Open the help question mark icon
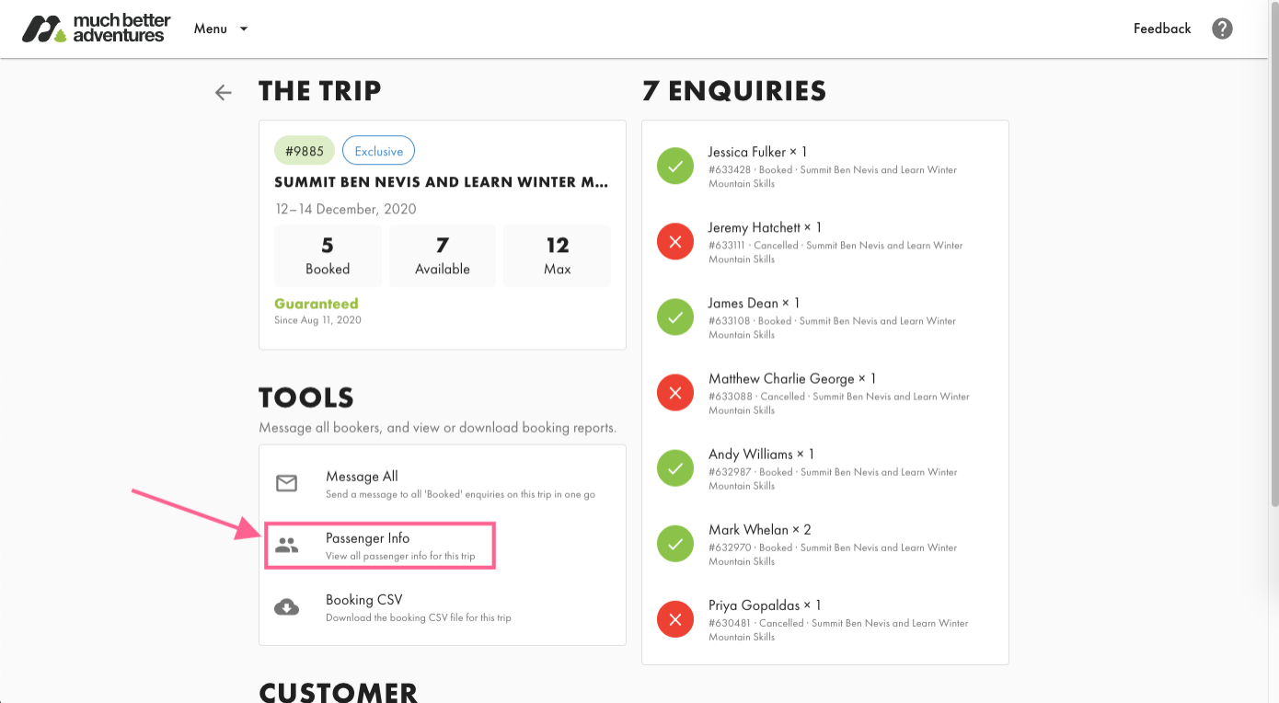1279x703 pixels. (x=1222, y=29)
